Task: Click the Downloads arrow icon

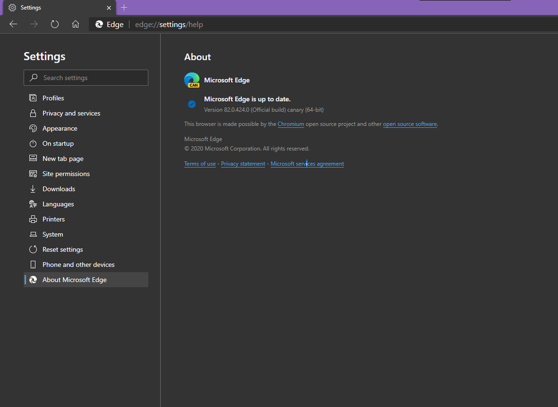Action: pos(33,189)
